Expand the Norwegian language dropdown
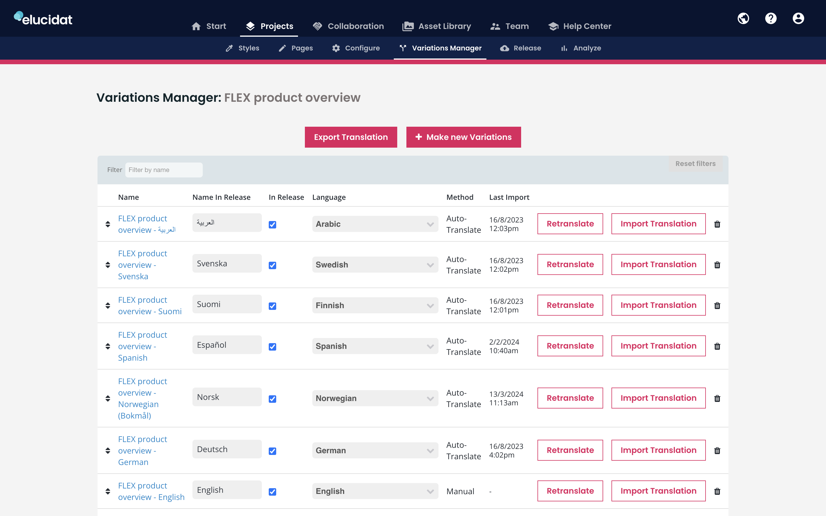This screenshot has height=516, width=826. 375,398
